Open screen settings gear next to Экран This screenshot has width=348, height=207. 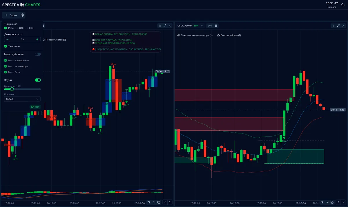(22, 15)
